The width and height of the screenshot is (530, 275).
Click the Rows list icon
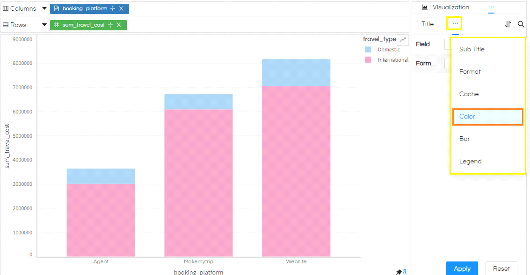[x=6, y=25]
